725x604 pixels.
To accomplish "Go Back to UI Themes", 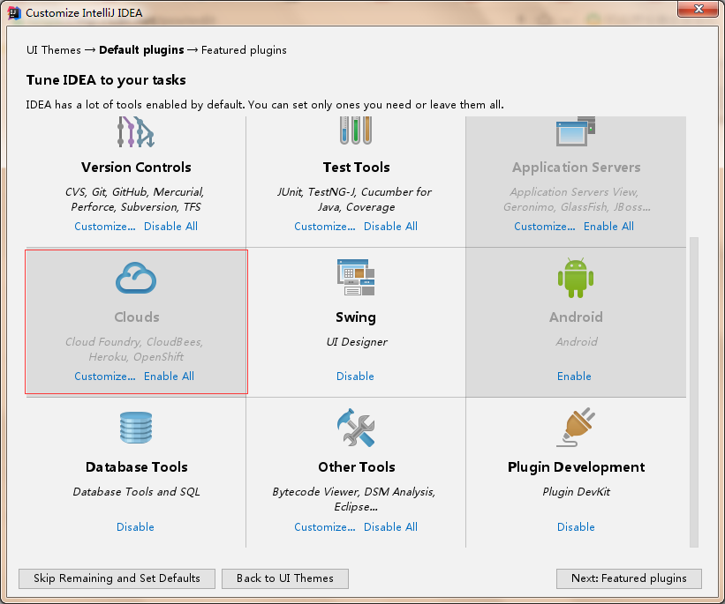I will (285, 578).
